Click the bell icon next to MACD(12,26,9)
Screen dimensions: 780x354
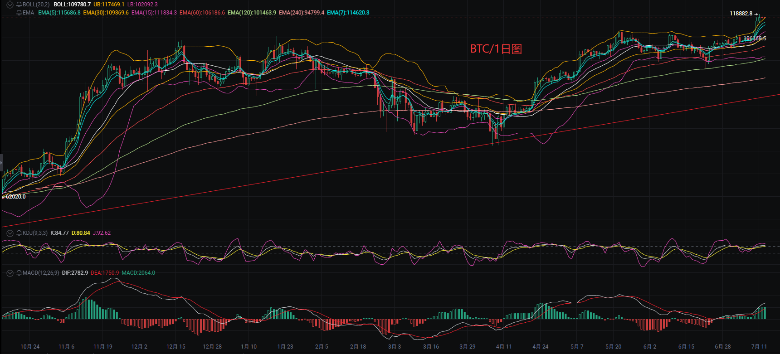pos(19,273)
